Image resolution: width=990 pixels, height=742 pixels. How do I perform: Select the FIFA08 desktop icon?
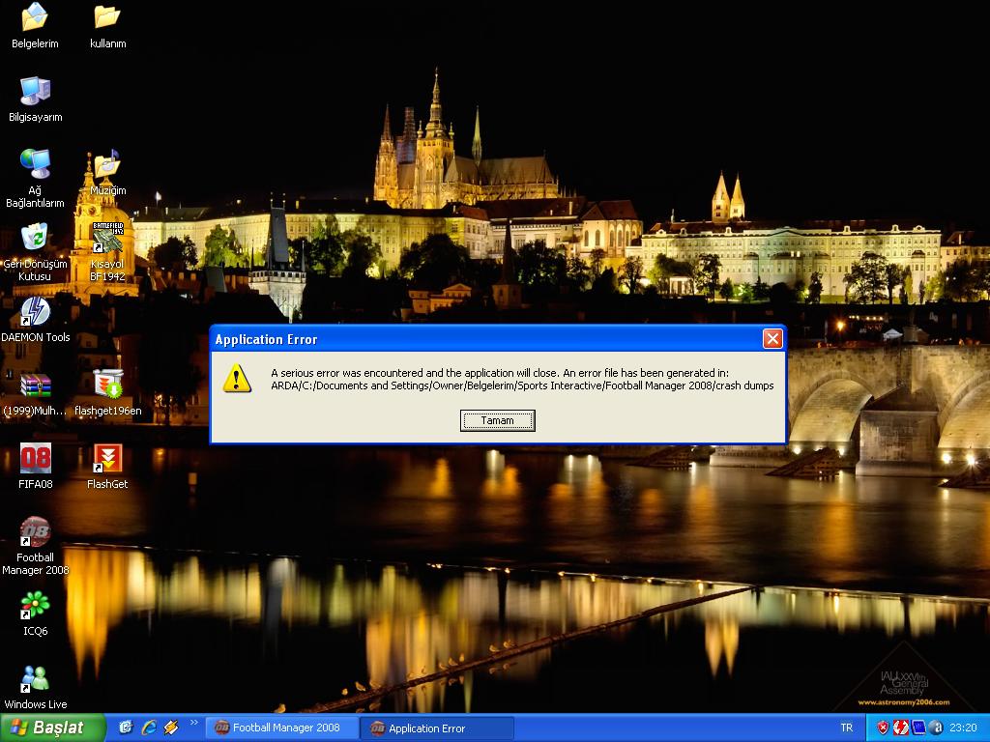[x=35, y=459]
